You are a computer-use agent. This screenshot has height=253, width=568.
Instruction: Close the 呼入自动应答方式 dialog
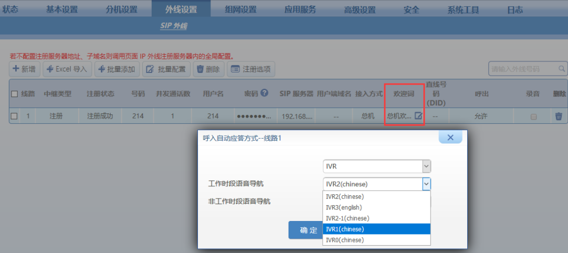coord(450,138)
